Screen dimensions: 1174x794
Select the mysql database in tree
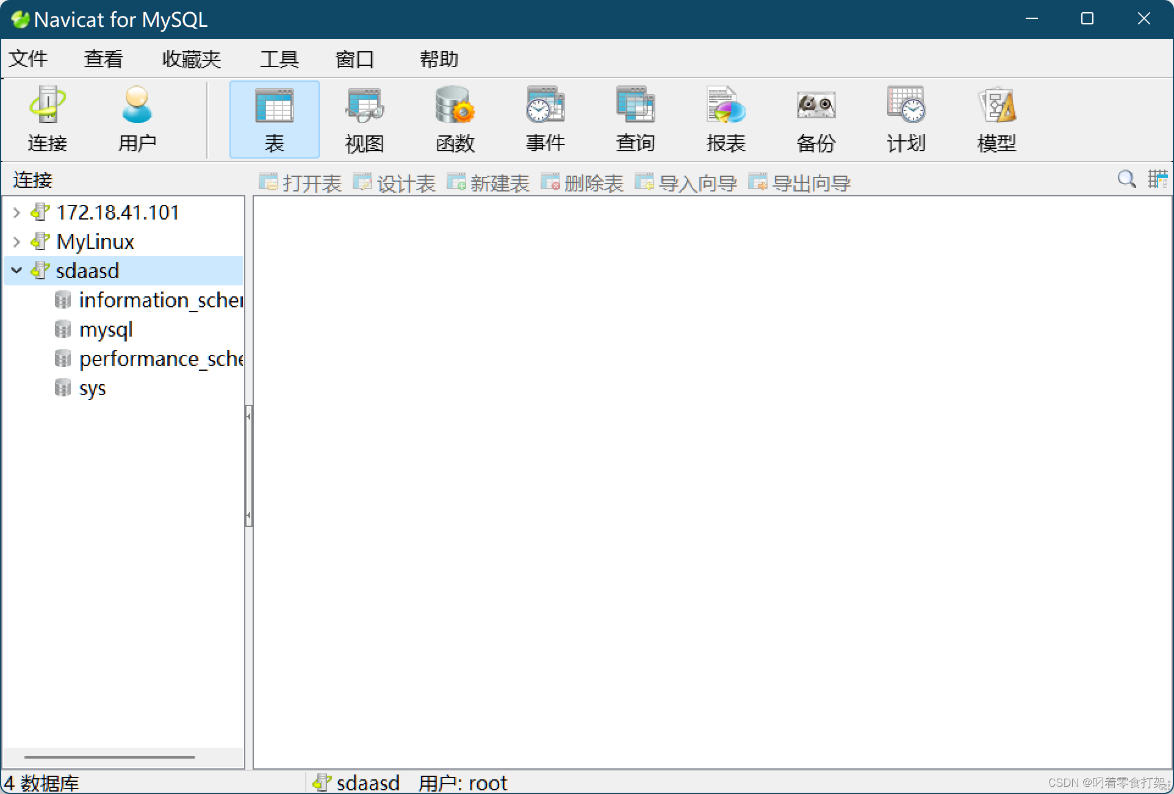(106, 329)
